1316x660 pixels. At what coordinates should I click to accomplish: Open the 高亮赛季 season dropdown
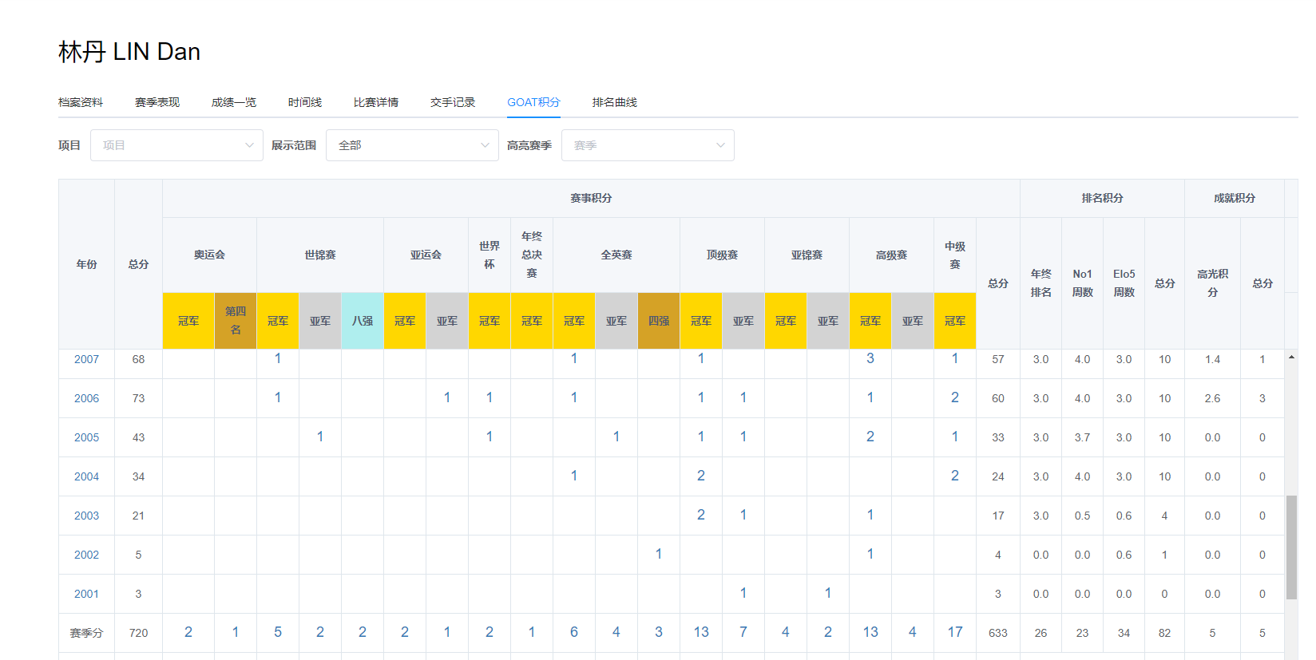click(648, 145)
